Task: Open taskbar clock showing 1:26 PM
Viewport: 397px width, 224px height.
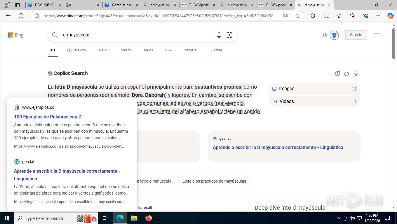Action: (372, 218)
